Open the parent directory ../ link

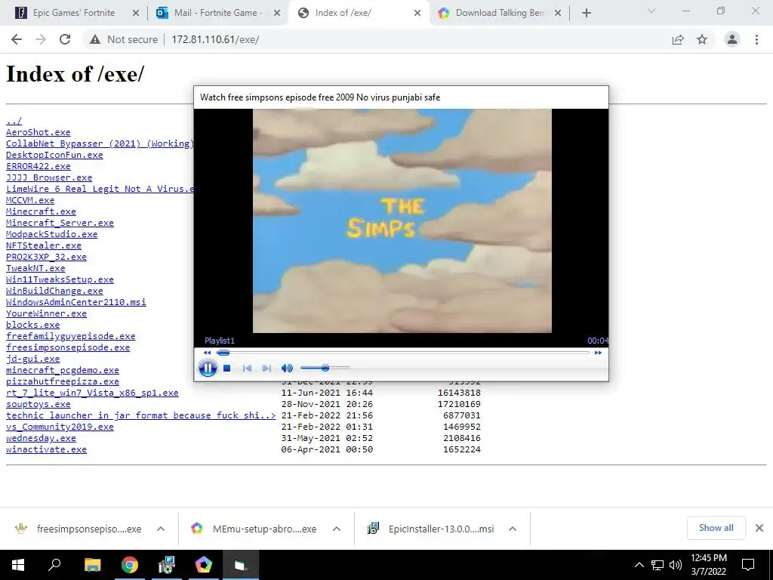(x=14, y=121)
